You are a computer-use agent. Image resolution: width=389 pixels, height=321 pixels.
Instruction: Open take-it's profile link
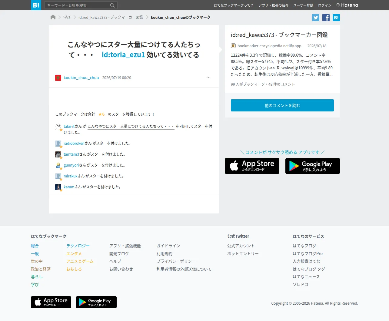[69, 127]
